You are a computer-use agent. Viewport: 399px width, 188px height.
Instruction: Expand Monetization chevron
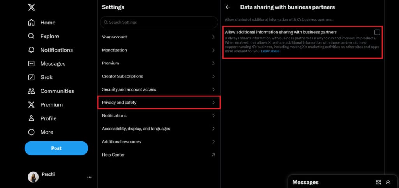coord(213,50)
